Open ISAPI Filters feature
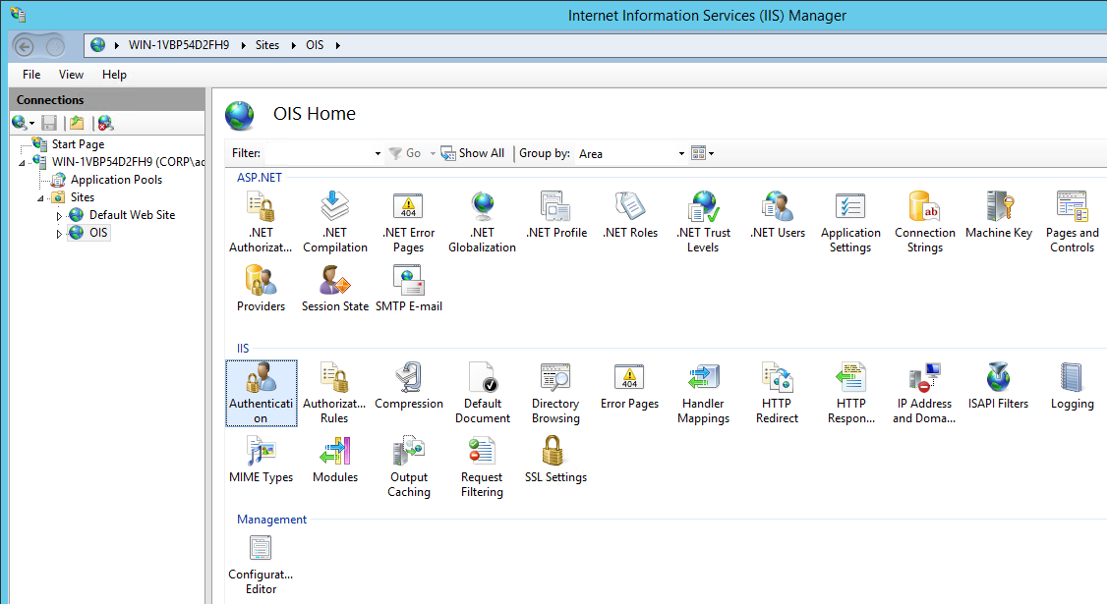Image resolution: width=1107 pixels, height=604 pixels. [998, 386]
